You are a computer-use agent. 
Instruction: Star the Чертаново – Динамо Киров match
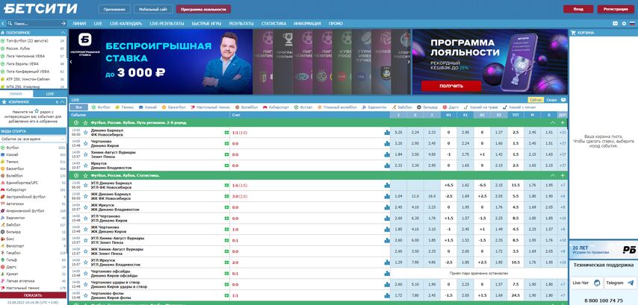click(85, 143)
